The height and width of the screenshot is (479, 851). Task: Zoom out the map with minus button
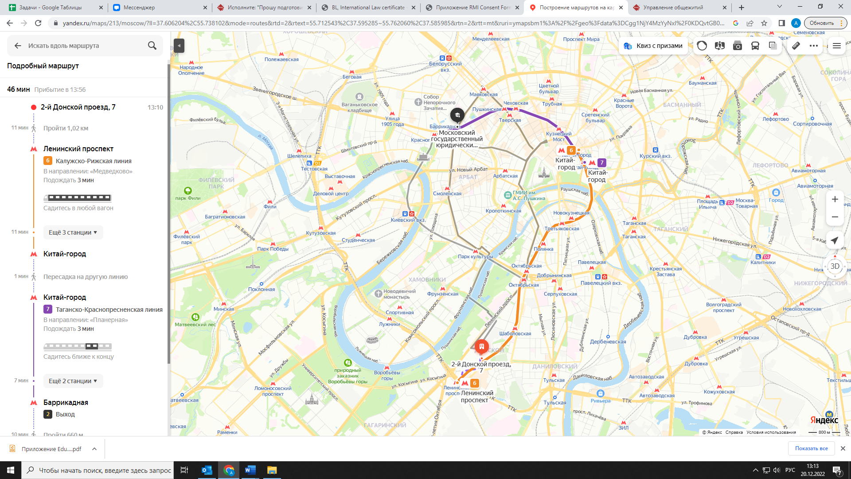pos(835,217)
